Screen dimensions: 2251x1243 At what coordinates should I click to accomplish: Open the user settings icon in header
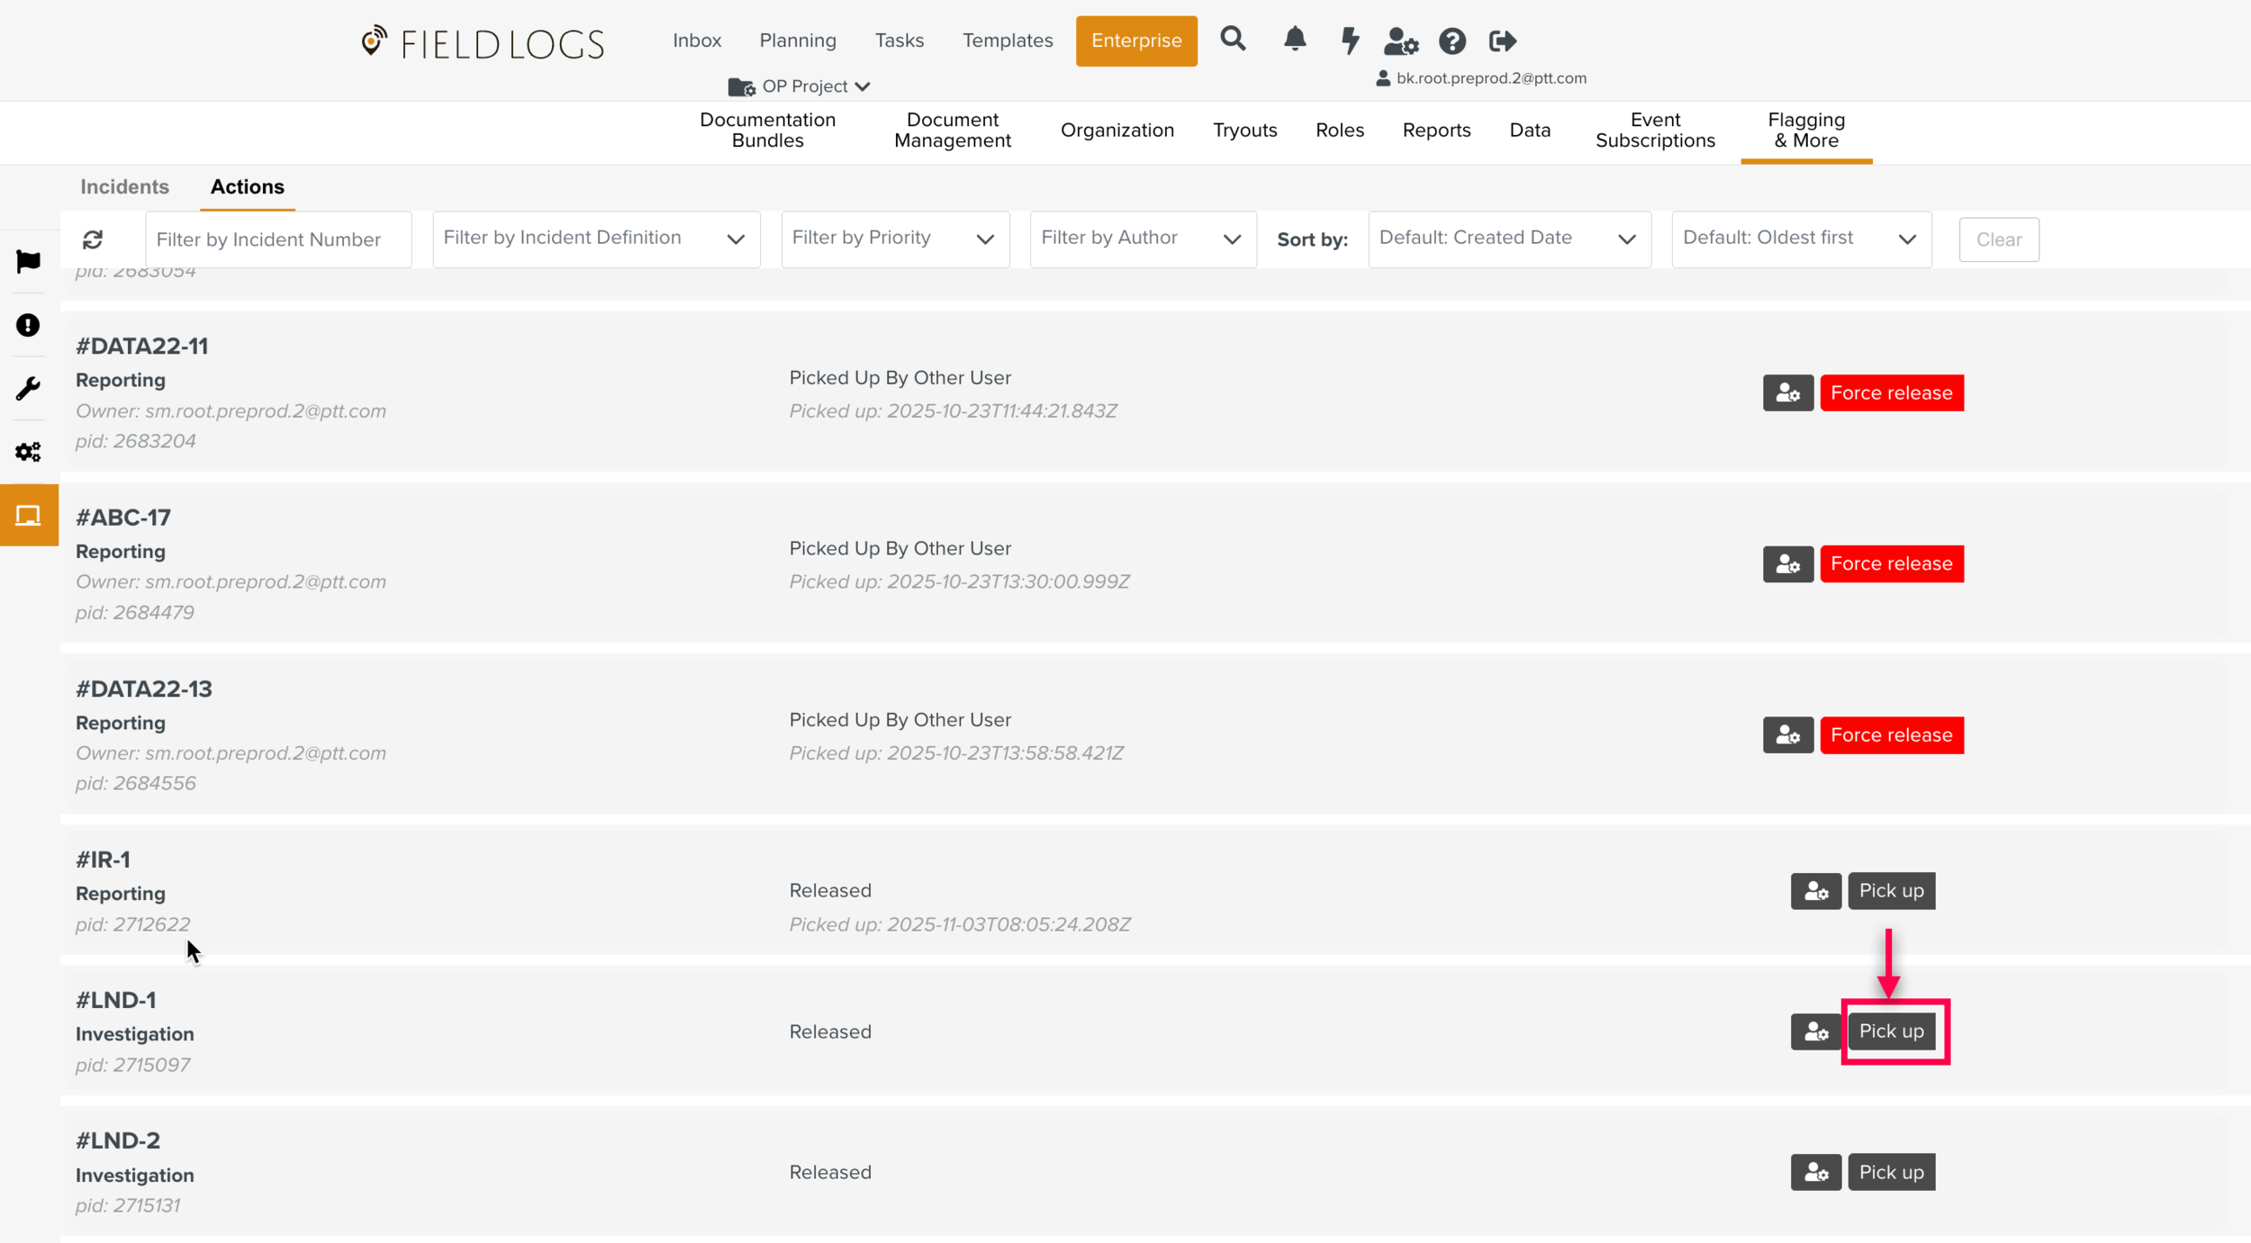coord(1401,41)
